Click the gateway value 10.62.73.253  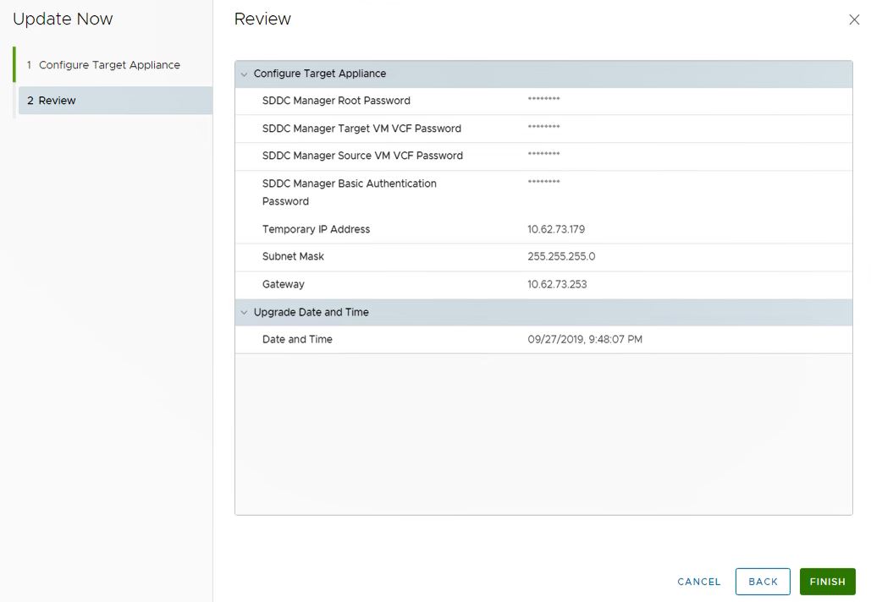point(556,284)
